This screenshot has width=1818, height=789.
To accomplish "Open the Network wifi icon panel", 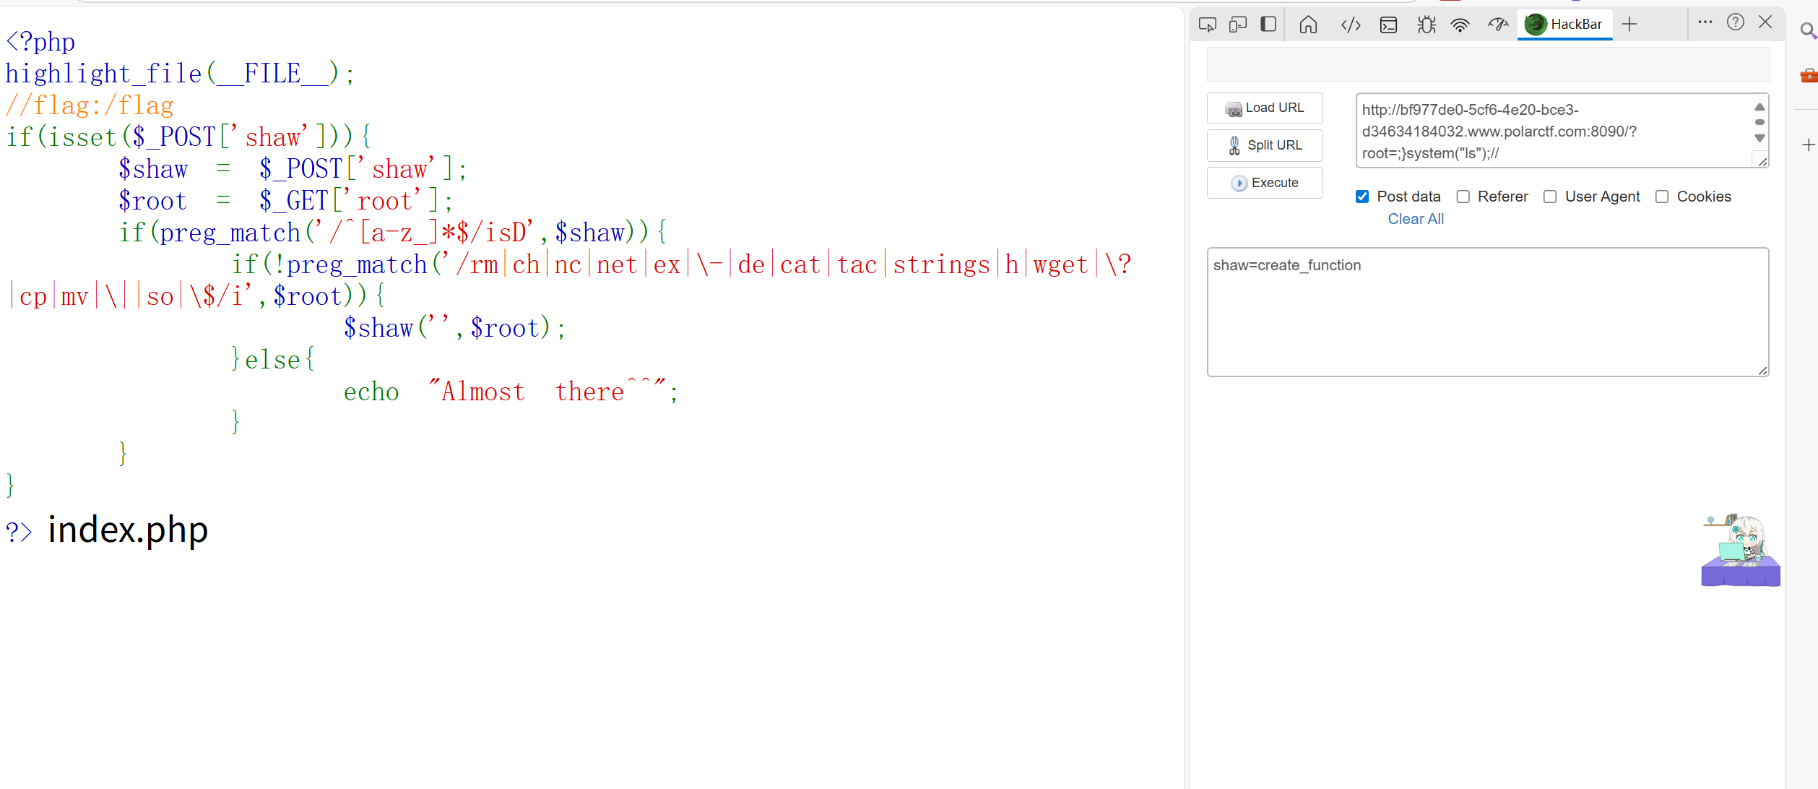I will [x=1460, y=25].
